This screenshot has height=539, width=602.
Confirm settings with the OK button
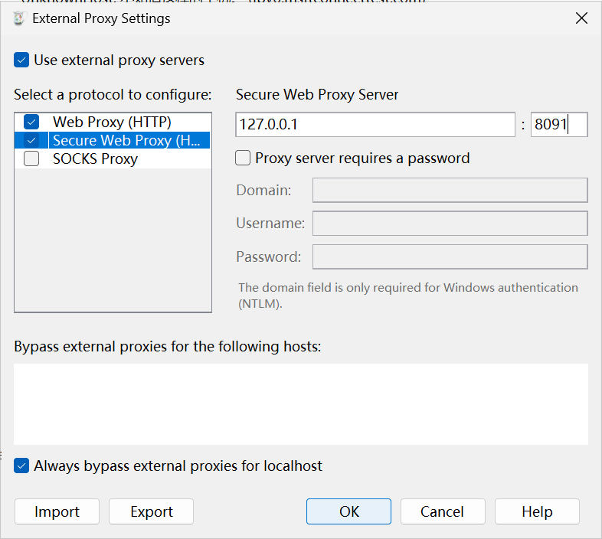pyautogui.click(x=348, y=511)
